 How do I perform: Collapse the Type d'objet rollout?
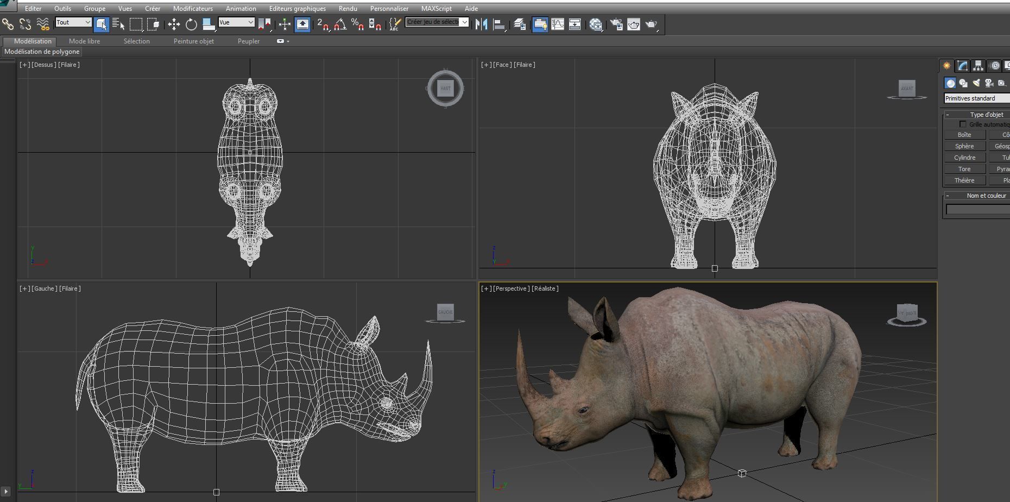pos(948,115)
